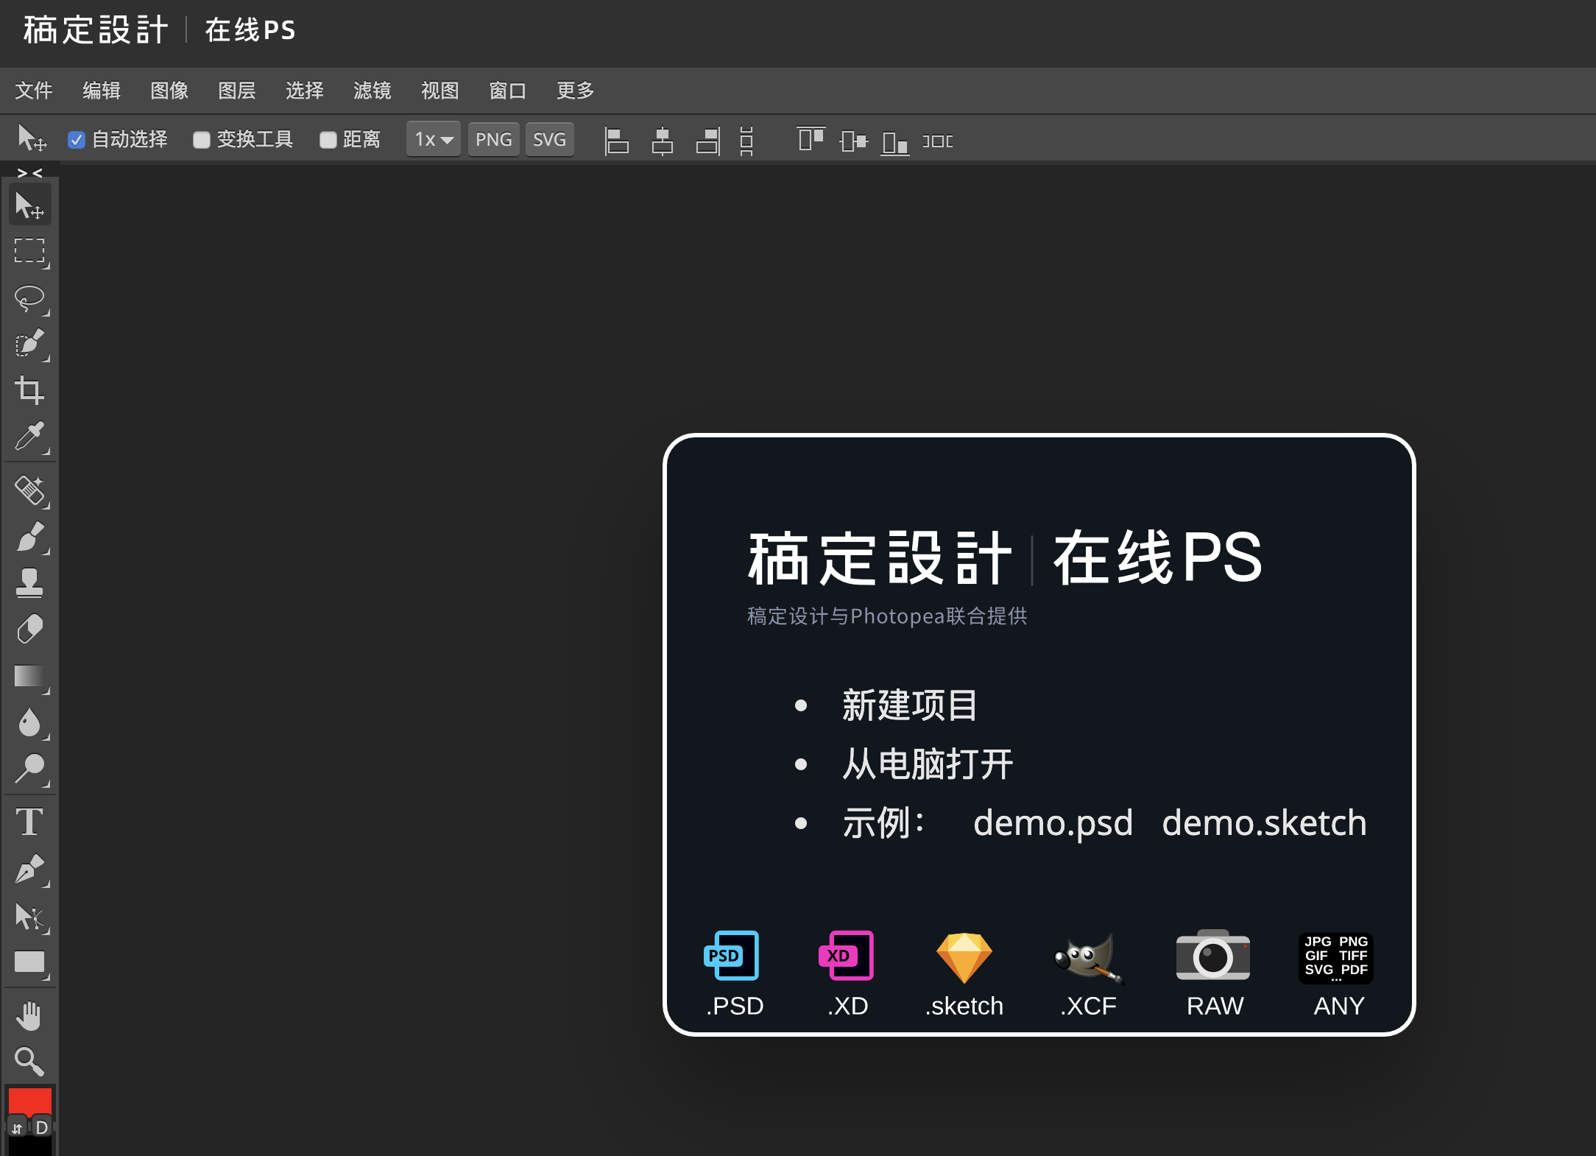The width and height of the screenshot is (1596, 1156).
Task: Click the distribute vertical spacing icon
Action: [x=746, y=140]
